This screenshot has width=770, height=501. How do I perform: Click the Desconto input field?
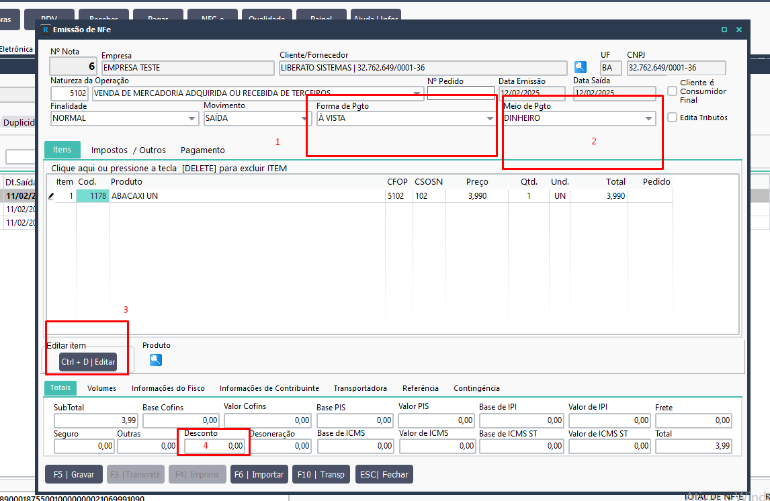[214, 445]
